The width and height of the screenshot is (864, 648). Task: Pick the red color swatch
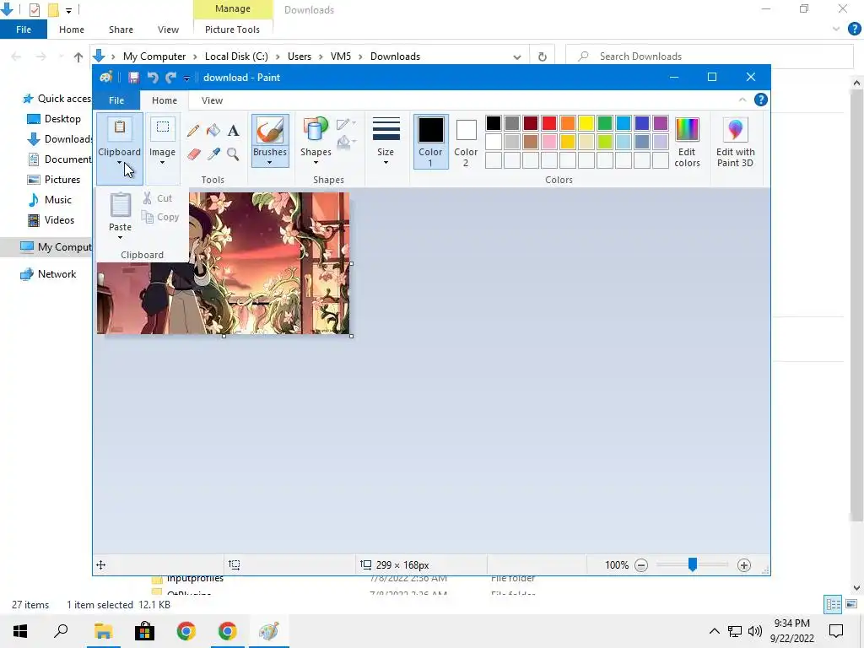point(548,123)
